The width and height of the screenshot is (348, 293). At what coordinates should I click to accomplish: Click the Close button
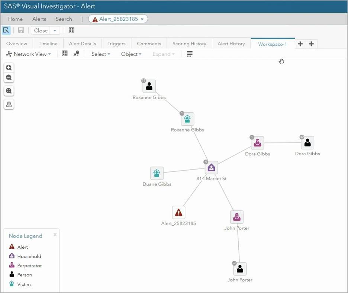pyautogui.click(x=41, y=30)
